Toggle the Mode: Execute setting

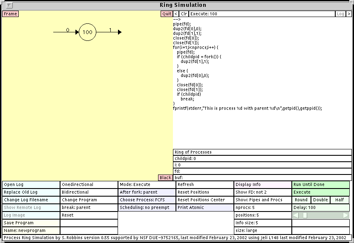click(147, 185)
